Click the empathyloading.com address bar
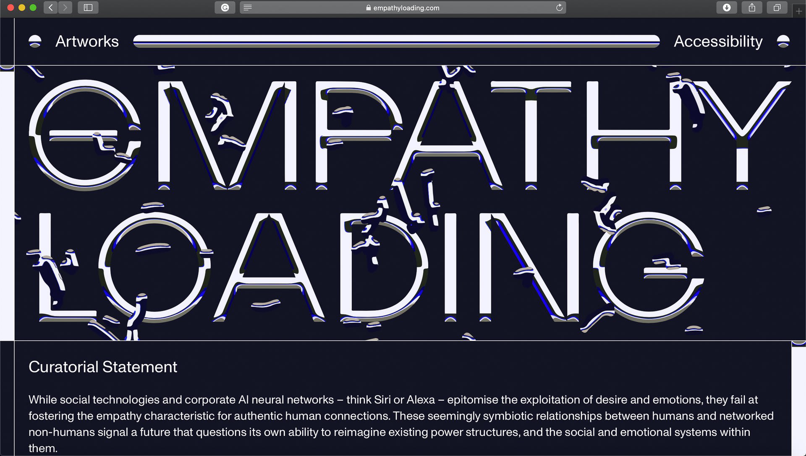The image size is (806, 456). (403, 8)
